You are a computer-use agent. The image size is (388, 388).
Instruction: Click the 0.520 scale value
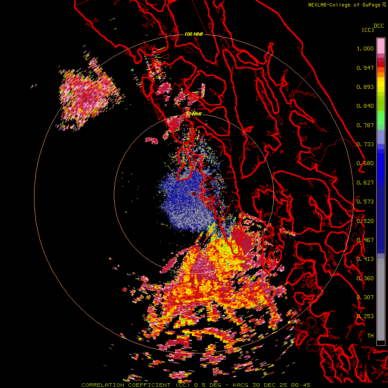(365, 221)
